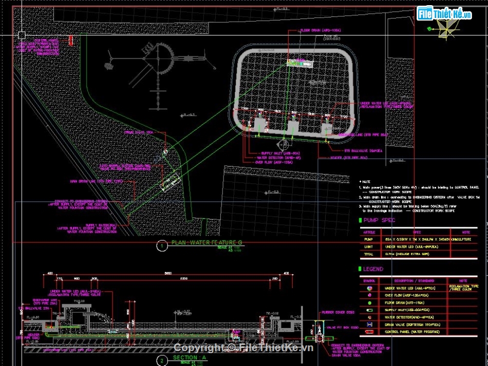This screenshot has height=366, width=488.
Task: Click the Drain Valve blue legend symbol
Action: (369, 324)
